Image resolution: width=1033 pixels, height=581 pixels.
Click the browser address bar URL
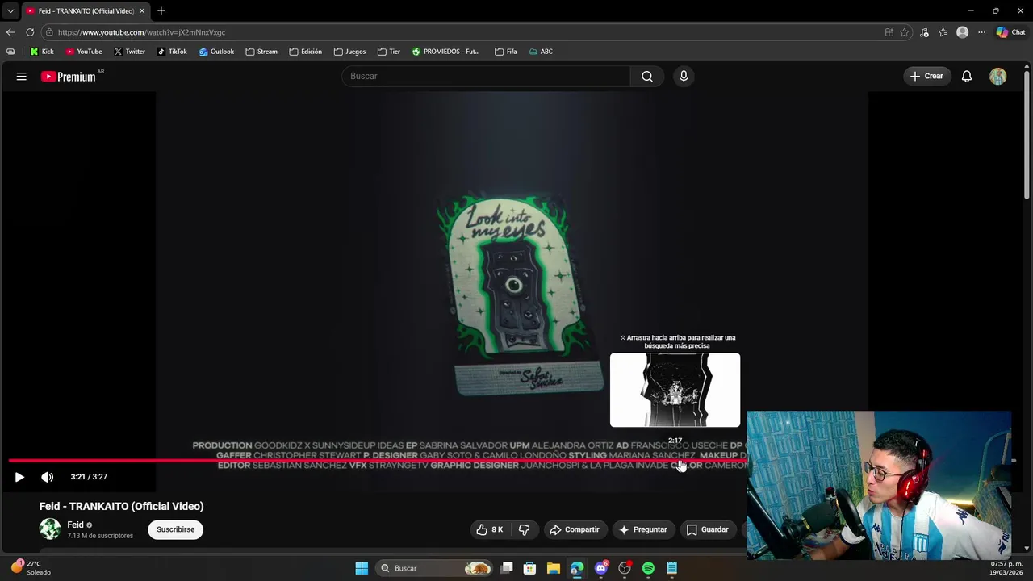[x=141, y=32]
